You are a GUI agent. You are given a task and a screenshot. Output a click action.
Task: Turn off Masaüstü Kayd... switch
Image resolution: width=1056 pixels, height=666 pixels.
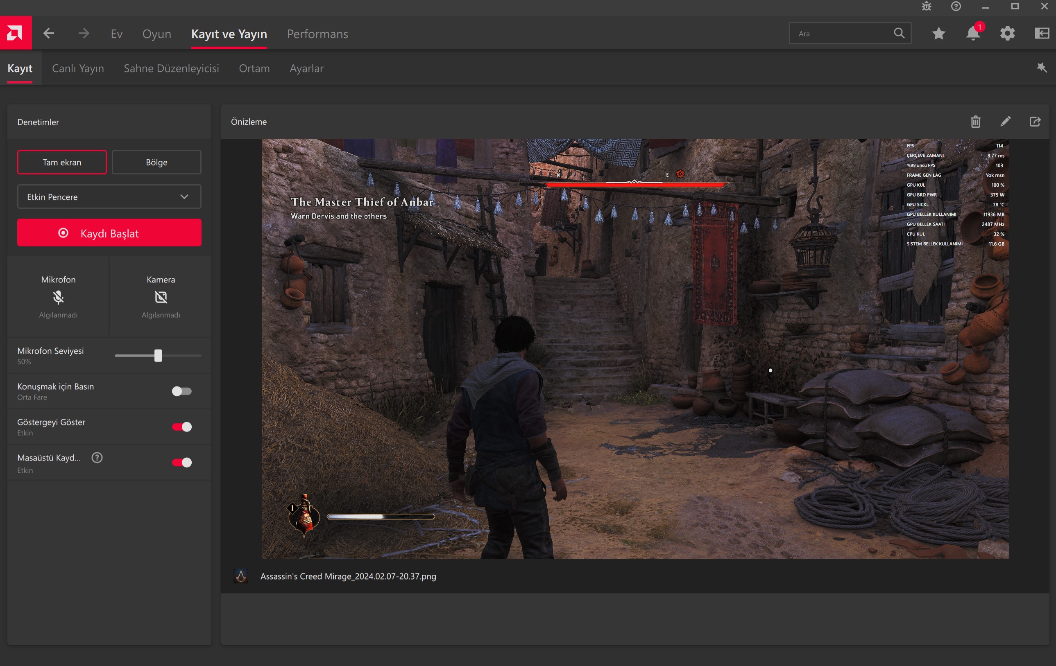(x=181, y=462)
